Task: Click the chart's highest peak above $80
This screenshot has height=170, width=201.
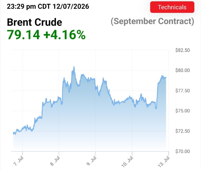Action: (x=74, y=67)
